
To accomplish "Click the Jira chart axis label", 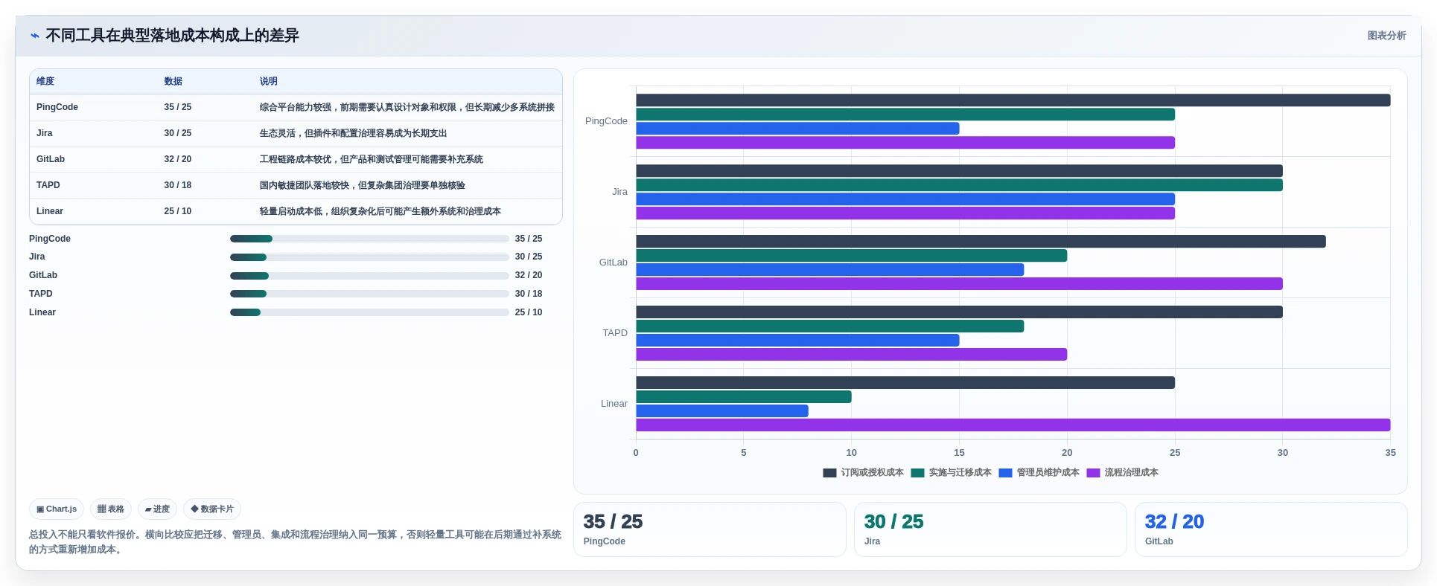I will (619, 192).
